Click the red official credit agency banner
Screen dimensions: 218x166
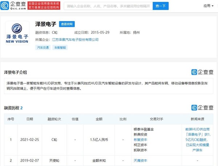(x=44, y=5)
